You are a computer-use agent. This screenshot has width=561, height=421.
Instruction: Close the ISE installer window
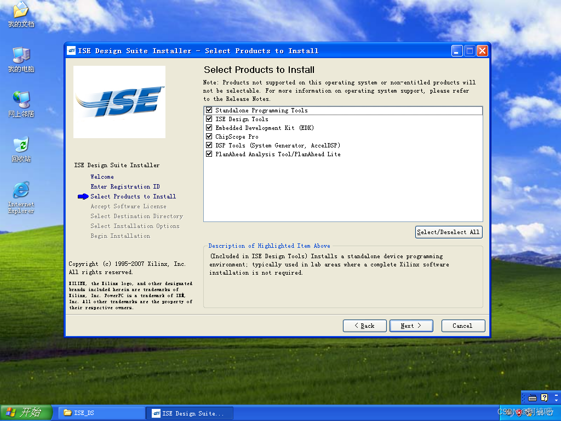tap(482, 51)
